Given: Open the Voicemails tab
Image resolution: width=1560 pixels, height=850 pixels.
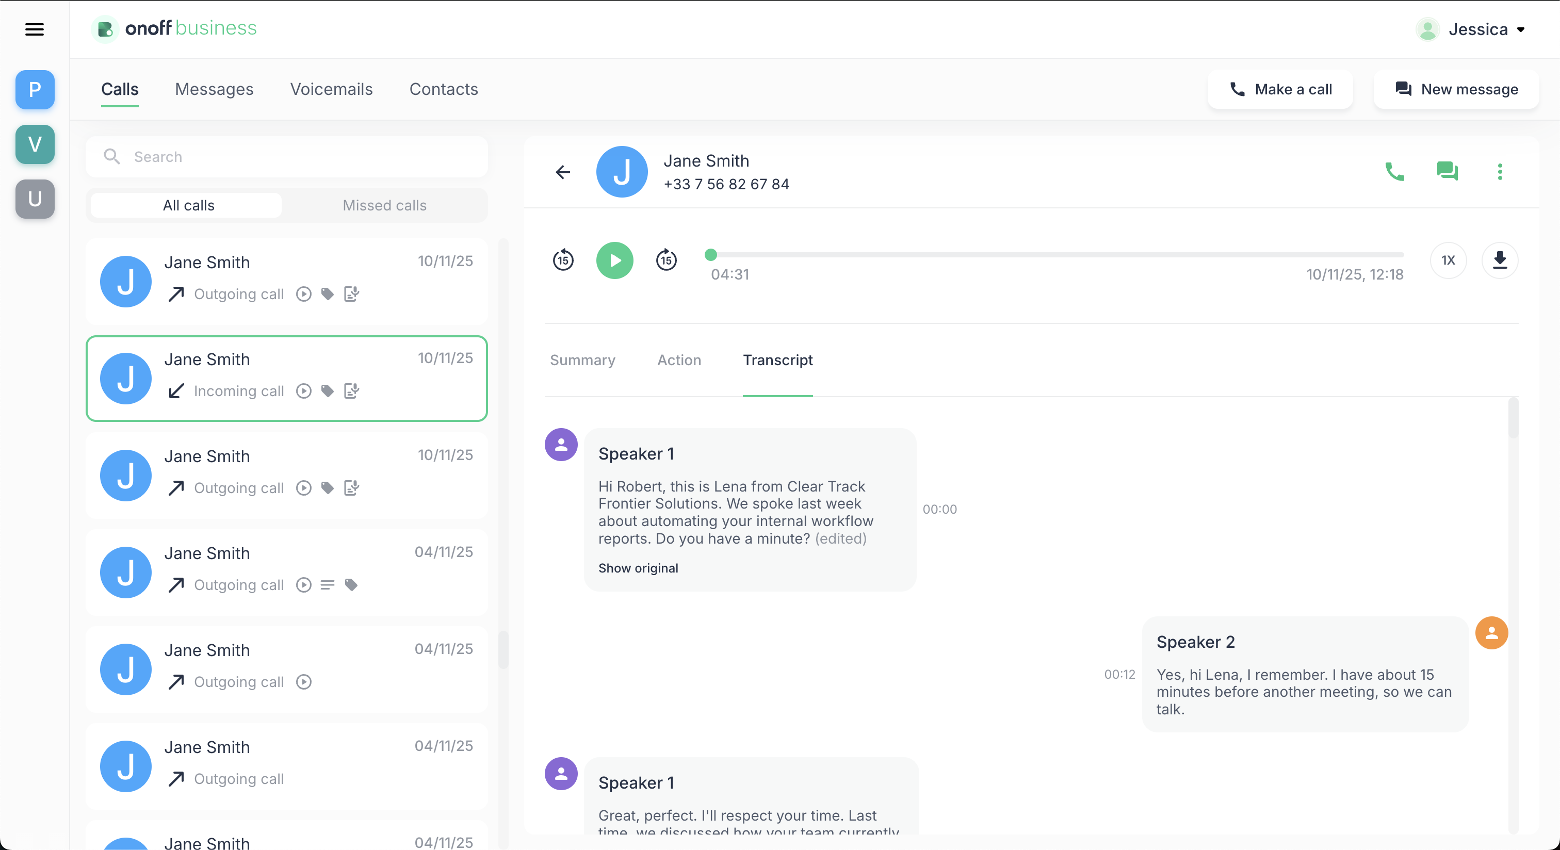Looking at the screenshot, I should tap(331, 89).
